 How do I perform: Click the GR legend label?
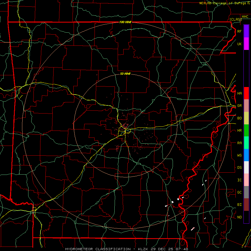pos(239,106)
